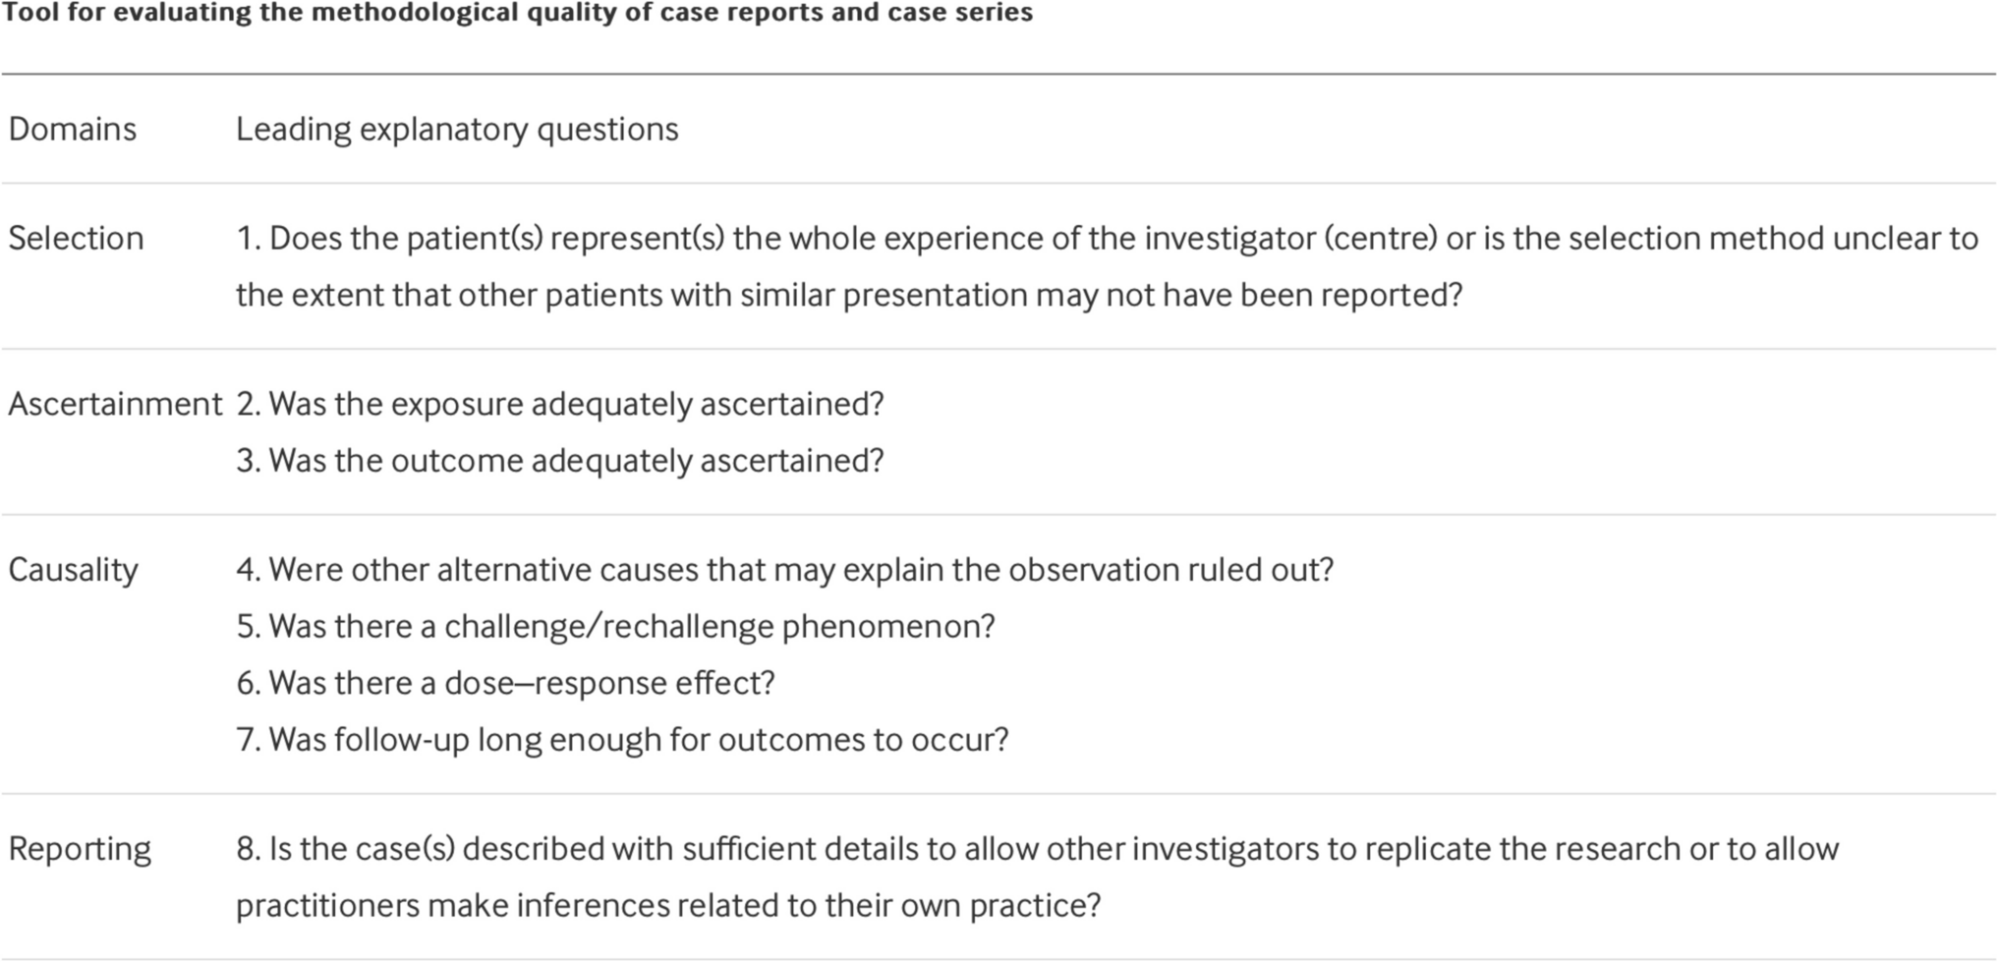Click question 6 about dose–response effect
The width and height of the screenshot is (1997, 962).
(505, 683)
